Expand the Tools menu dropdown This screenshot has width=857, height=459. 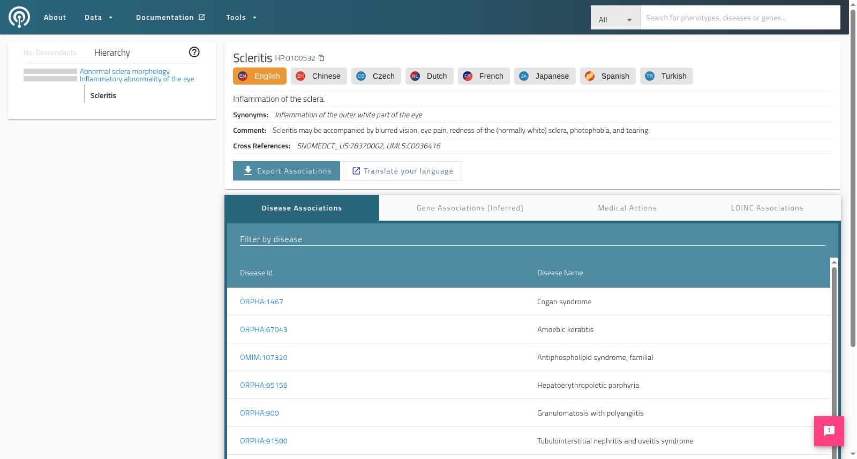(242, 17)
